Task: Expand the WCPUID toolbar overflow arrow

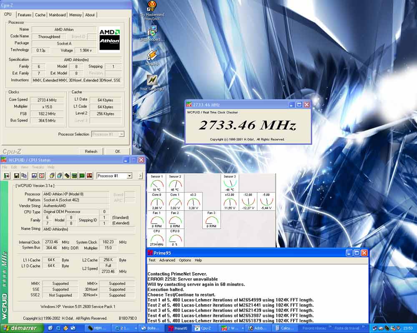Action: click(x=140, y=176)
